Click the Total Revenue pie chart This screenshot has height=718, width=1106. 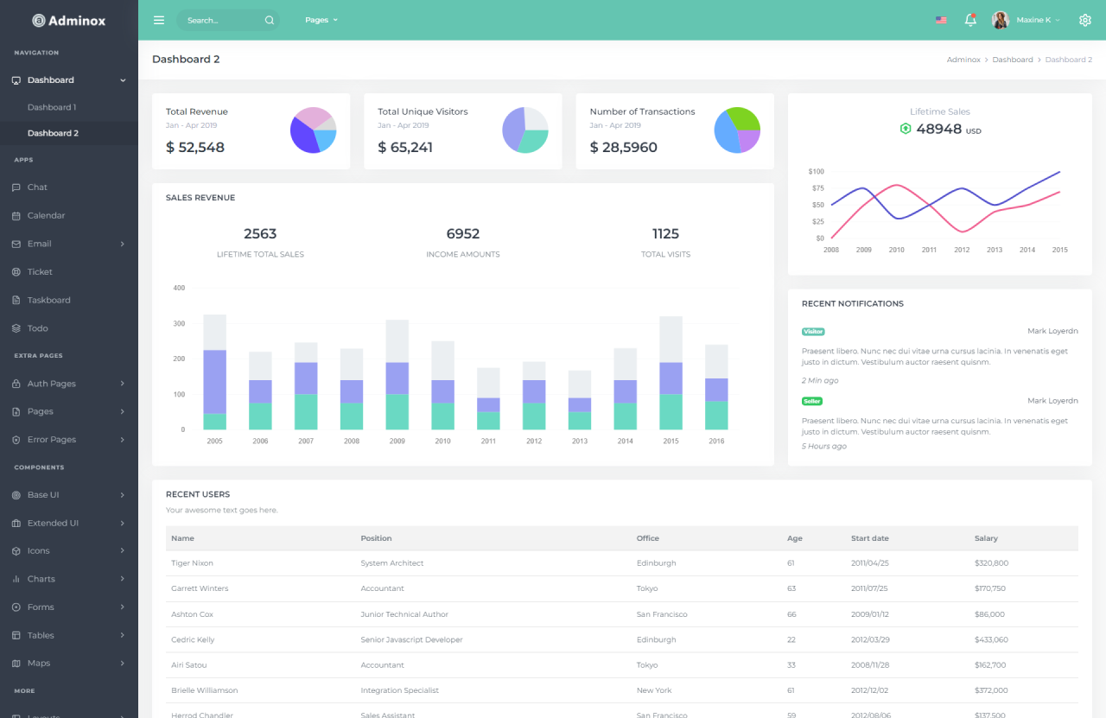point(313,130)
